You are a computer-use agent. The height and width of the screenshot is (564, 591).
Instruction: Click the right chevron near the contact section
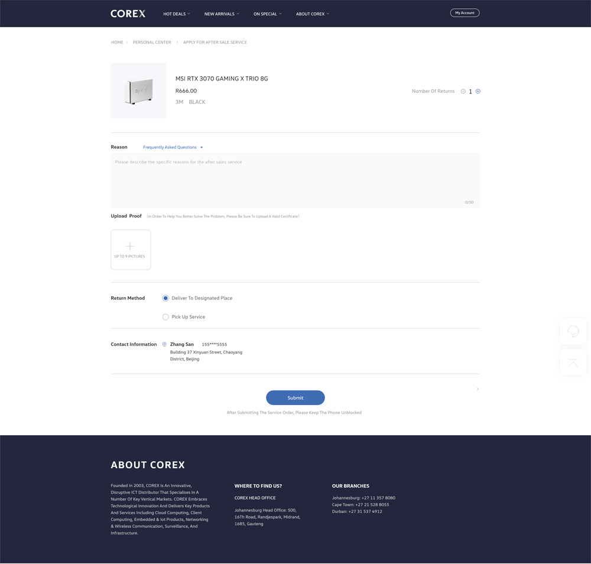pyautogui.click(x=478, y=388)
